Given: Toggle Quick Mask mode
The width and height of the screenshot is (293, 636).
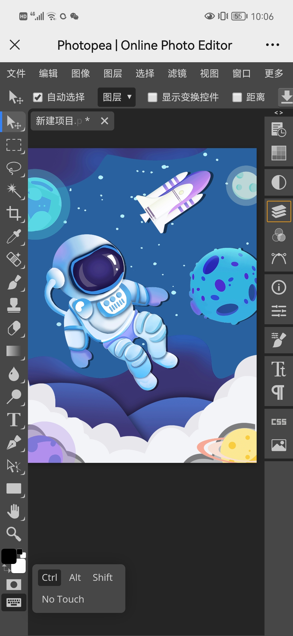Looking at the screenshot, I should click(14, 584).
